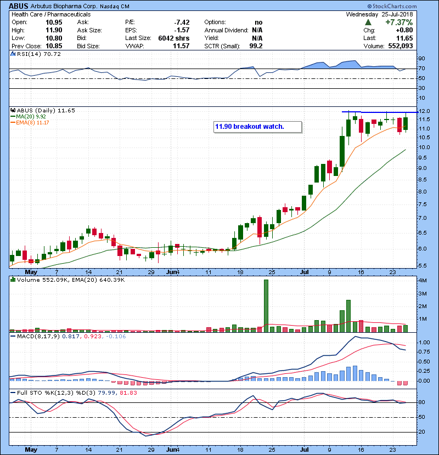Click the 1.00 level on MACD axis
This screenshot has height=455, width=439.
424,343
